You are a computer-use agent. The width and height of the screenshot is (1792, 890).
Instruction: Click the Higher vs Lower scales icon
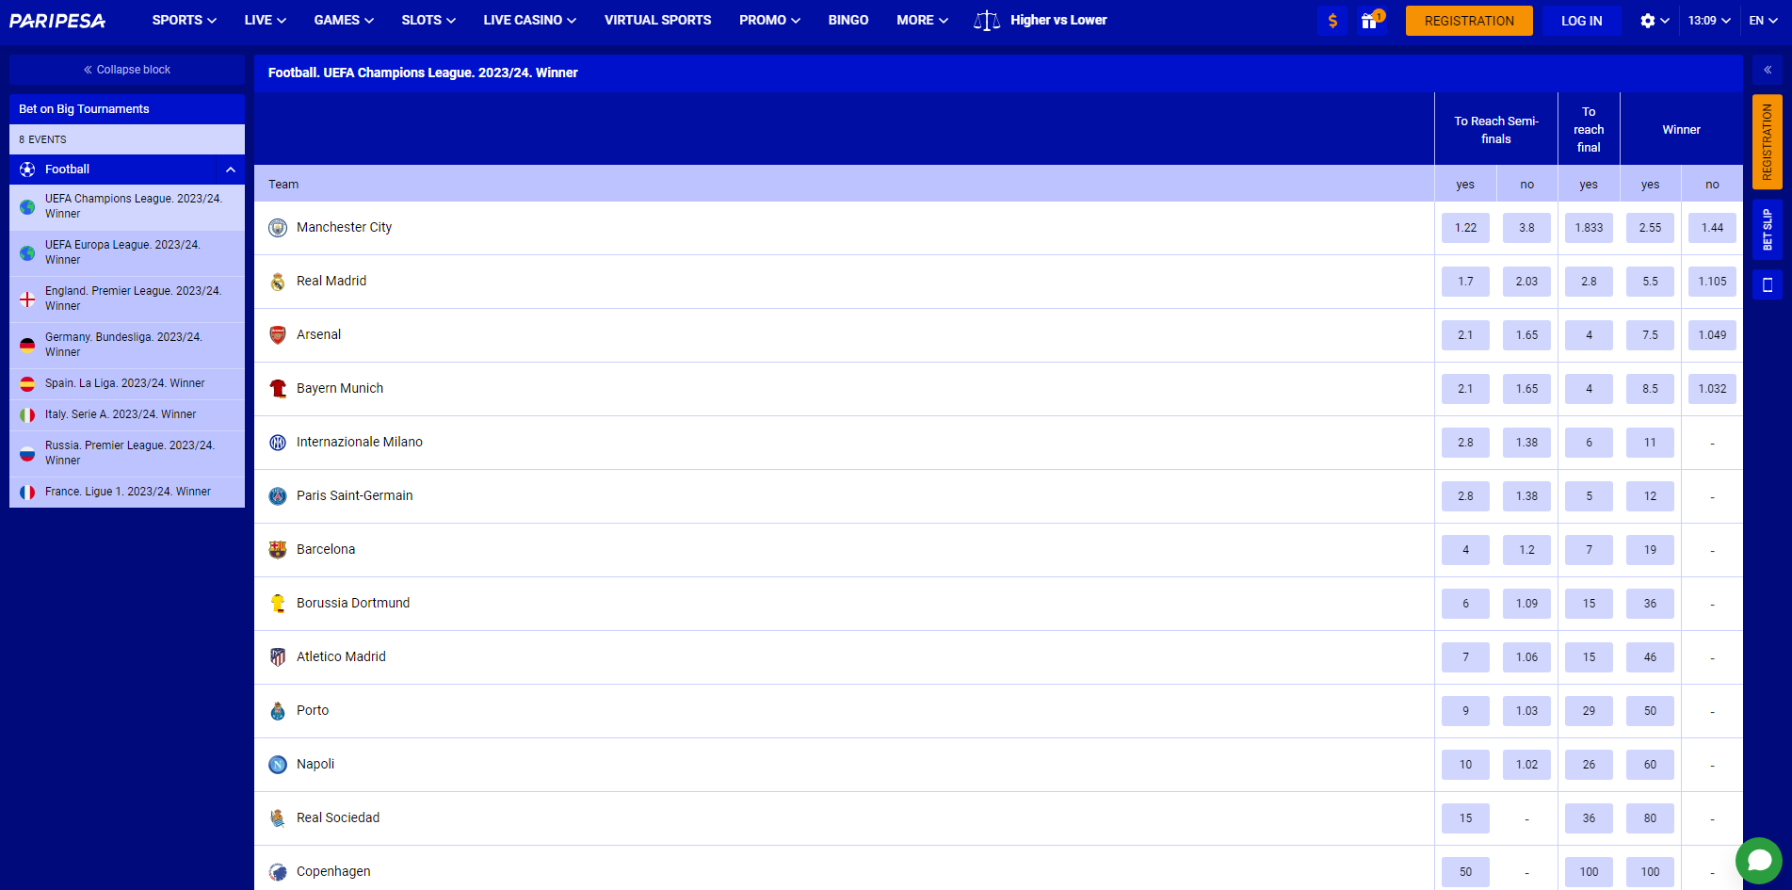[986, 21]
